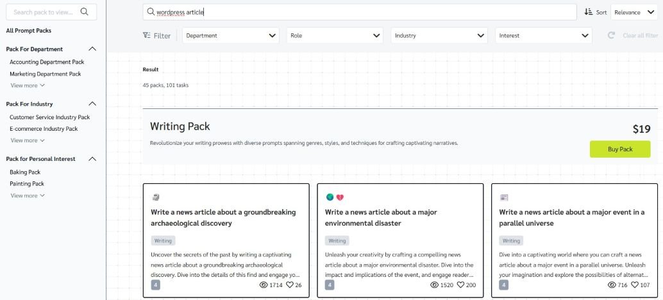
Task: Open the Industry filter dropdown
Action: click(x=439, y=35)
